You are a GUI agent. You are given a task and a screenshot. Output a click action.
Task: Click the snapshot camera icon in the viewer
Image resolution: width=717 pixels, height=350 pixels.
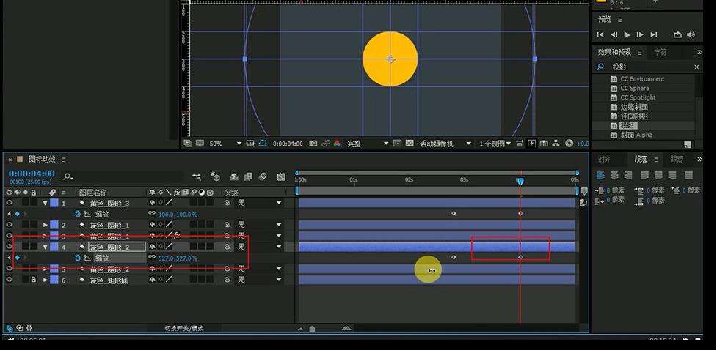pos(313,144)
